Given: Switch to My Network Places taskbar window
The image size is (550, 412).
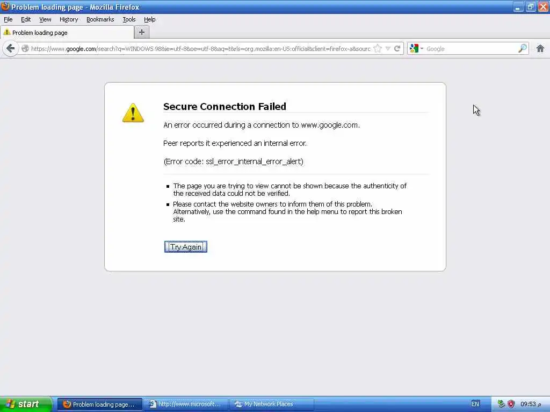Looking at the screenshot, I should coord(271,404).
